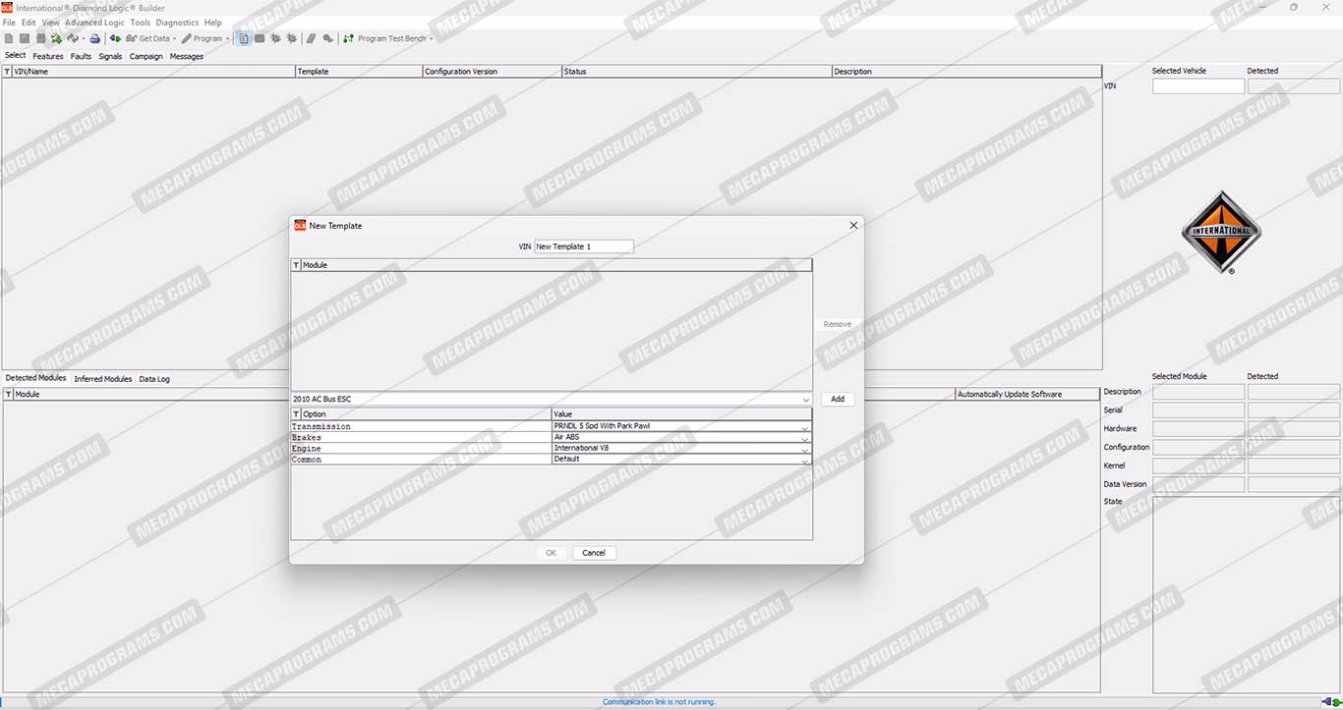Image resolution: width=1343 pixels, height=710 pixels.
Task: Click the stacked-disks Save All toolbar icon
Action: 40,38
